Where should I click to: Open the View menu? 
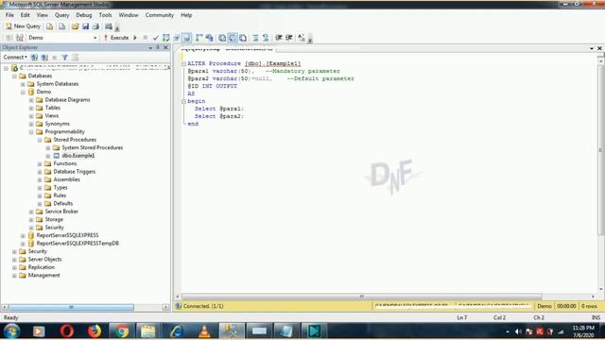pos(43,15)
